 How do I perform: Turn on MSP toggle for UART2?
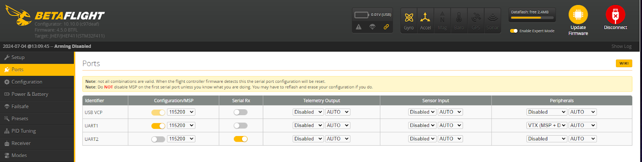click(158, 139)
